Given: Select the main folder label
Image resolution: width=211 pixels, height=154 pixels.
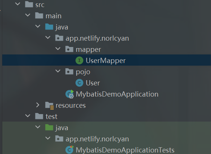Looking at the screenshot, I should point(54,16).
